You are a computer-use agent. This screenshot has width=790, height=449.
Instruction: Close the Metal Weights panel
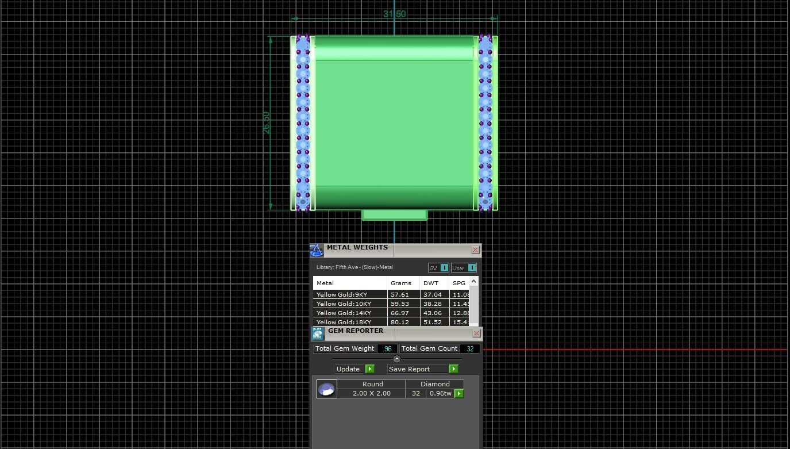pyautogui.click(x=475, y=250)
